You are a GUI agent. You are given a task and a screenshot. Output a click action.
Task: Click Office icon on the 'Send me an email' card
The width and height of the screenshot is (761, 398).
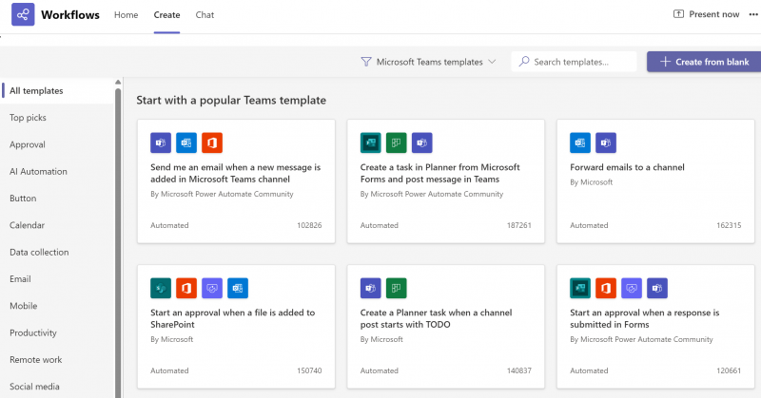point(212,142)
